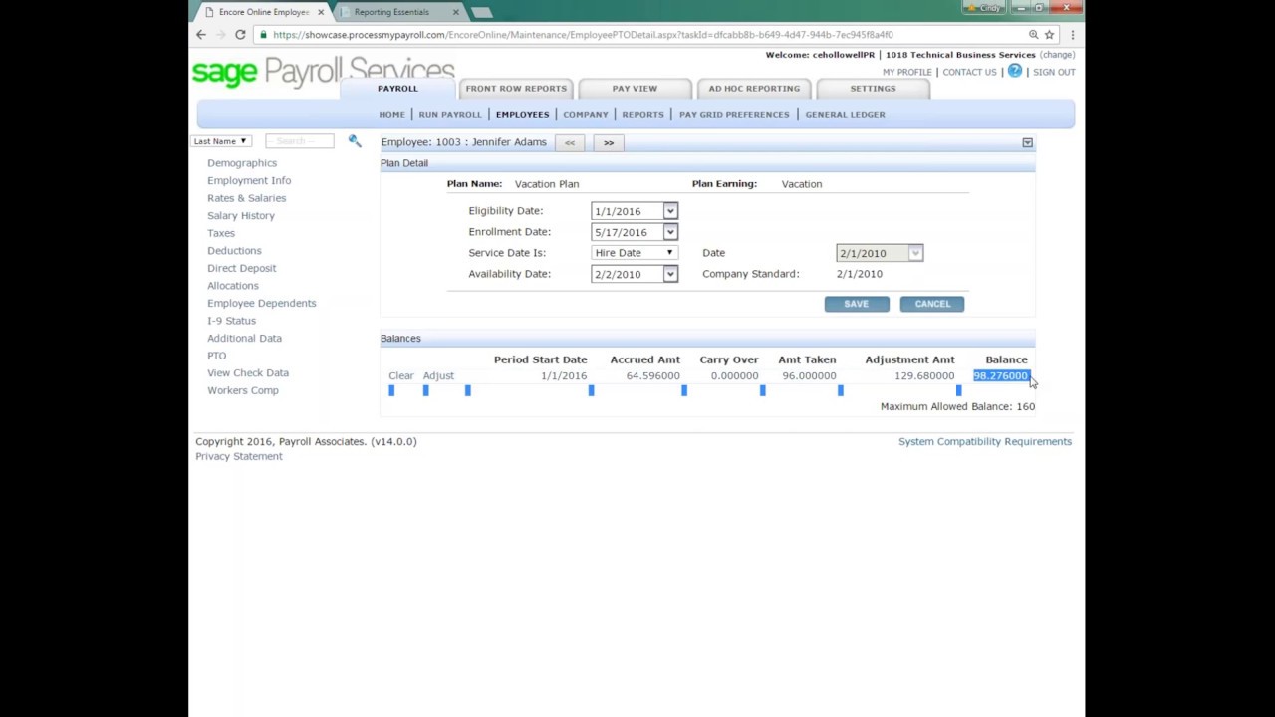Viewport: 1275px width, 717px height.
Task: Open Demographics in the sidebar
Action: (242, 163)
